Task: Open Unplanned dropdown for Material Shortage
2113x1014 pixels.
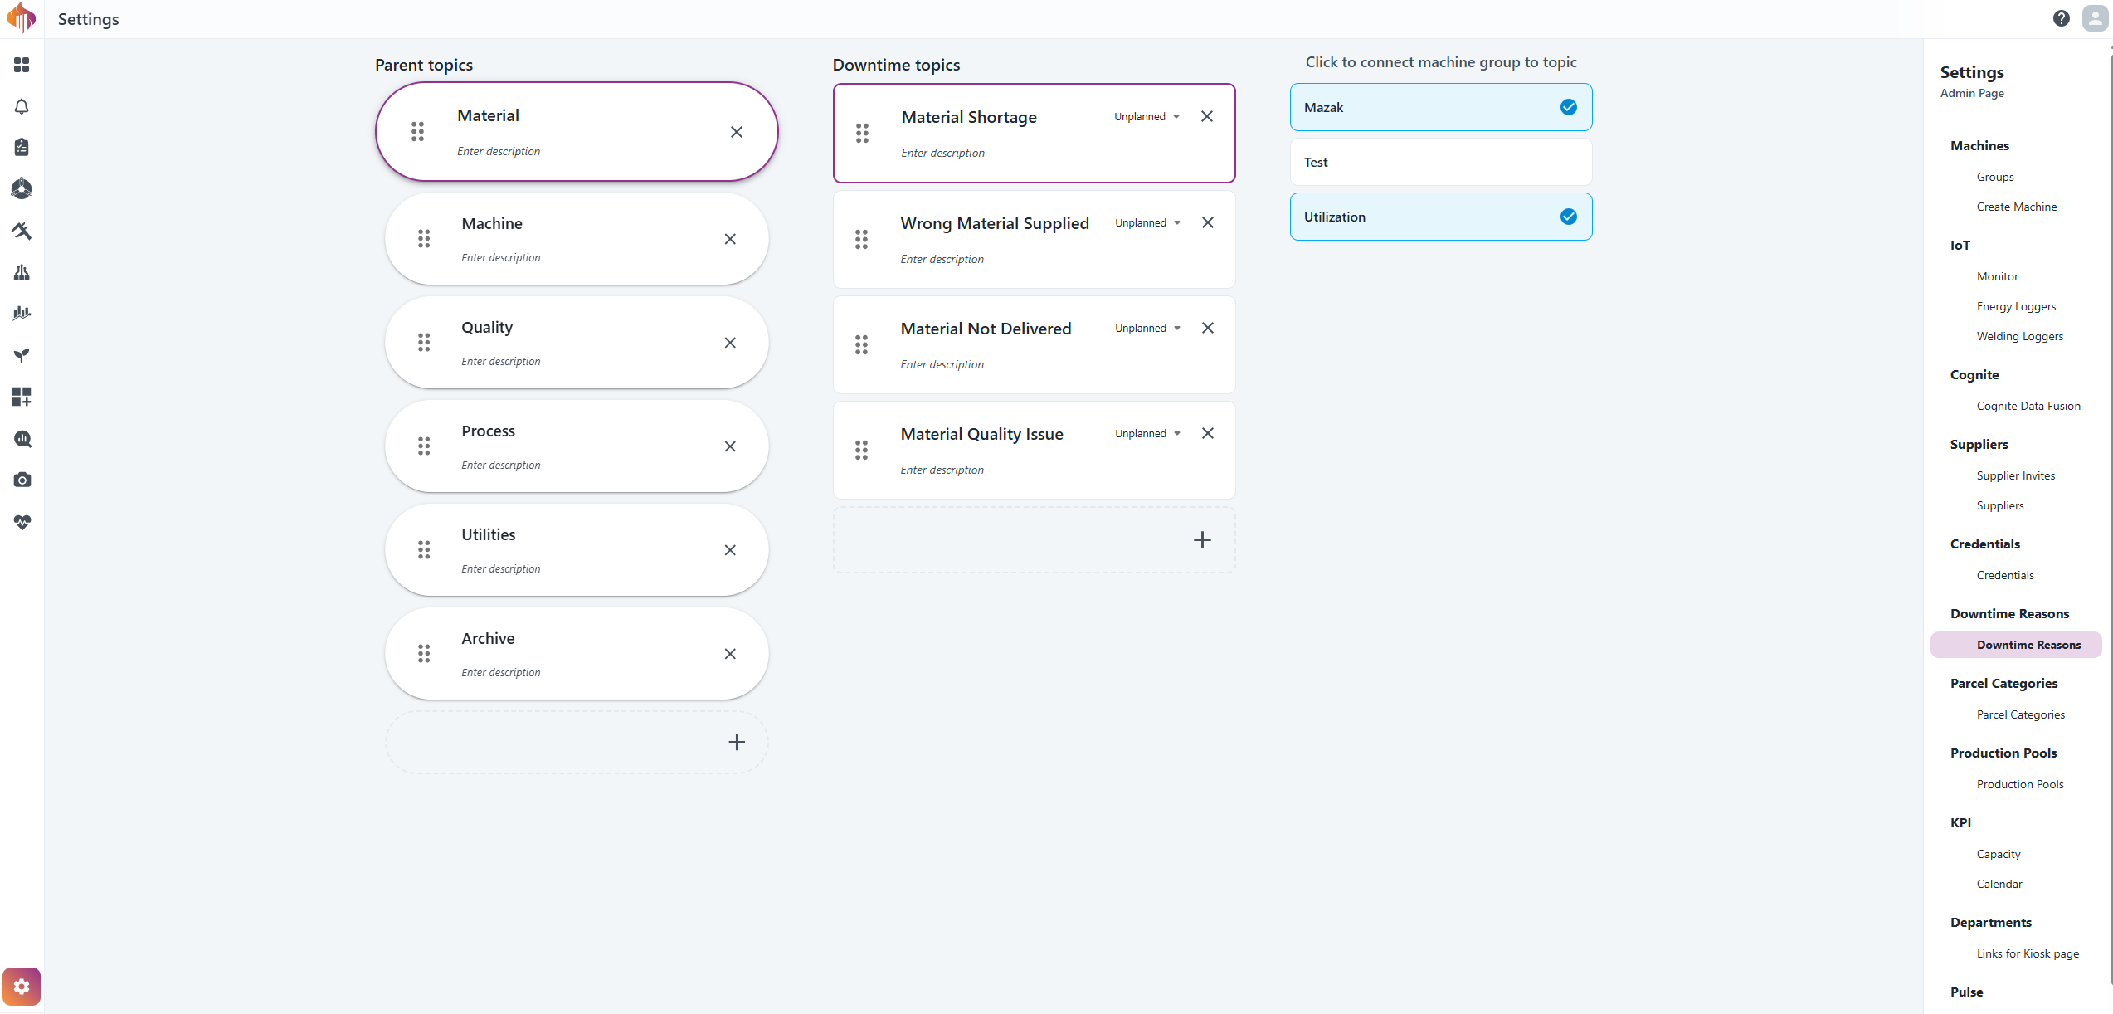Action: tap(1147, 117)
